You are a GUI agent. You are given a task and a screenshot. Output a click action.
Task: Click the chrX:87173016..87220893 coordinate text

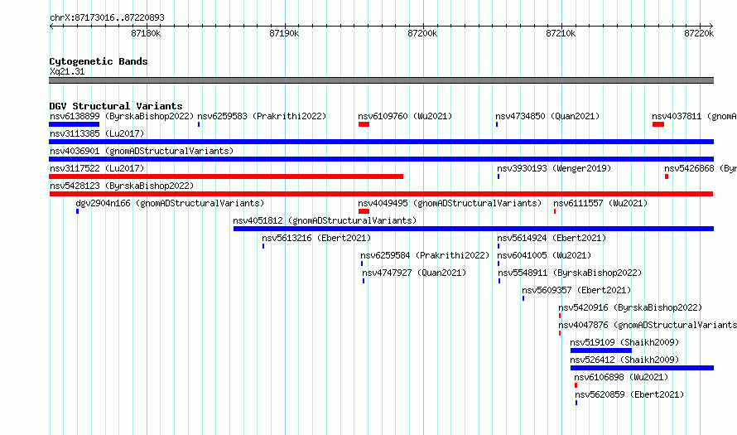point(107,18)
